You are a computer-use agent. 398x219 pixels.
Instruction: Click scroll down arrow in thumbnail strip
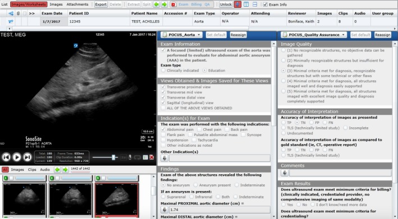click(x=154, y=216)
